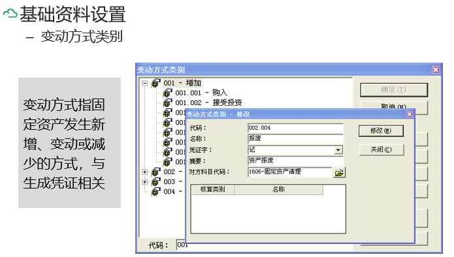Open the 凭证字 dropdown arrow

click(338, 150)
